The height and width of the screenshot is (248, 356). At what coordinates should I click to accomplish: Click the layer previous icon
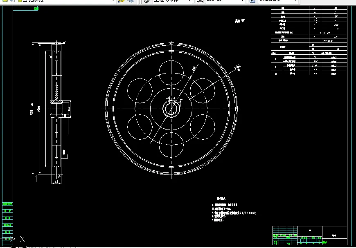[x=121, y=1]
